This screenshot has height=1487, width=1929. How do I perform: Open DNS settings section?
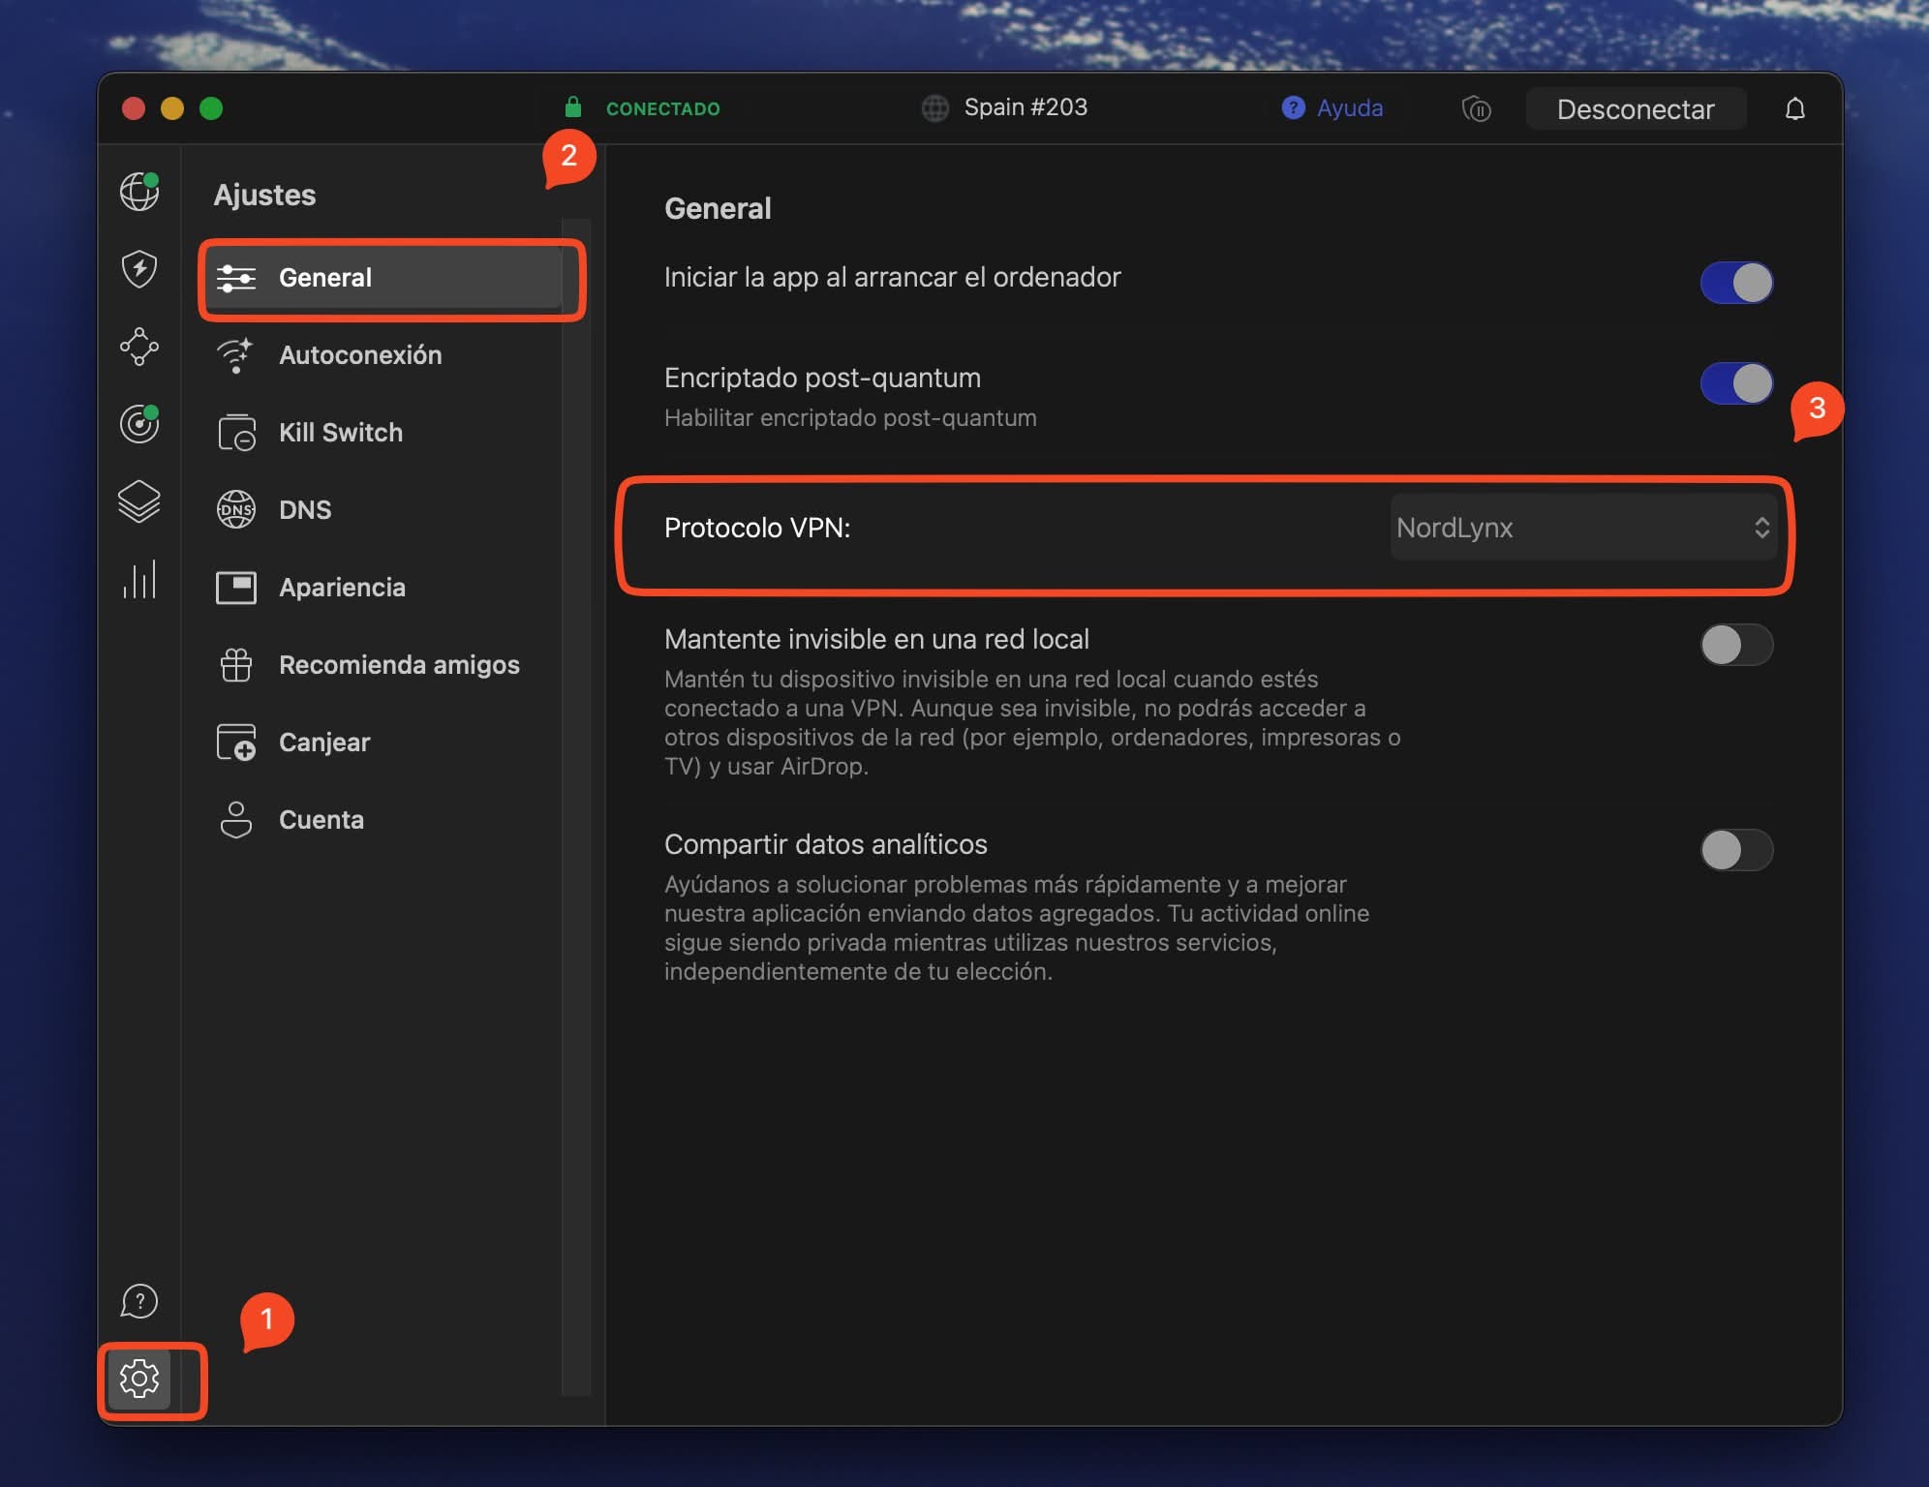pos(383,510)
